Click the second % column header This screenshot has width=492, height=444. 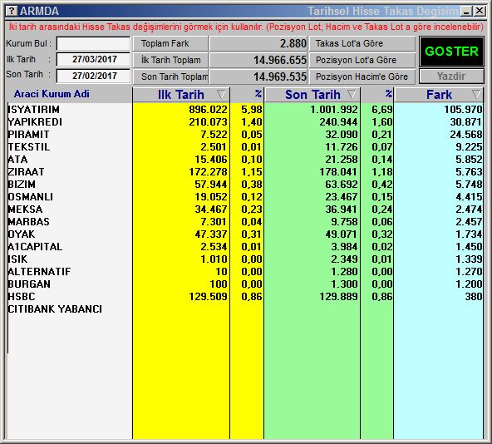click(388, 94)
